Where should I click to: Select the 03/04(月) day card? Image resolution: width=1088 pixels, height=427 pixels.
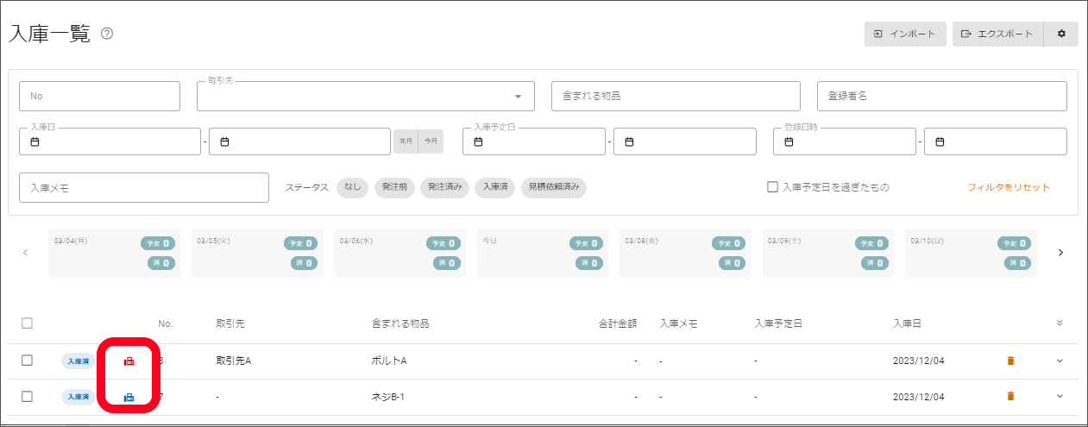pyautogui.click(x=115, y=253)
